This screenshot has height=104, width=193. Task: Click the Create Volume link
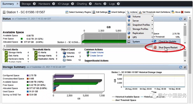click(96, 52)
